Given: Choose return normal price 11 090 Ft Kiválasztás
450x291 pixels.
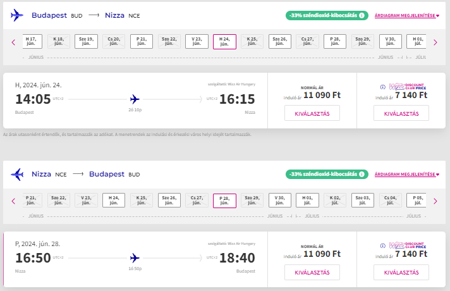Looking at the screenshot, I should click(x=312, y=272).
